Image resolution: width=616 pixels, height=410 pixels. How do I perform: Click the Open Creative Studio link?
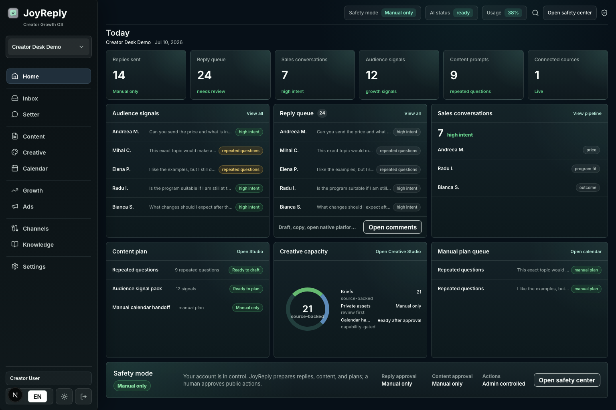point(398,251)
